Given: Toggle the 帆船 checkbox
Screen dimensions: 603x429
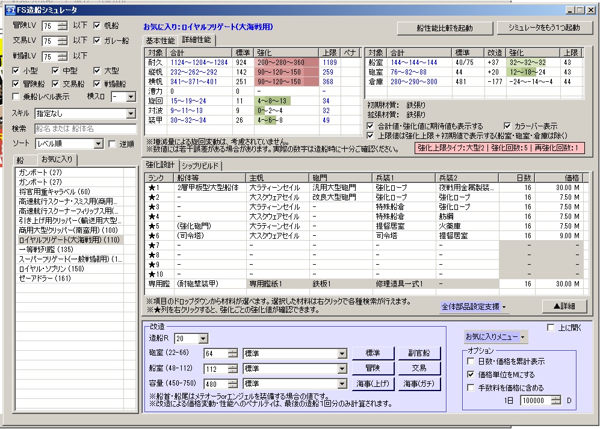Looking at the screenshot, I should (97, 25).
